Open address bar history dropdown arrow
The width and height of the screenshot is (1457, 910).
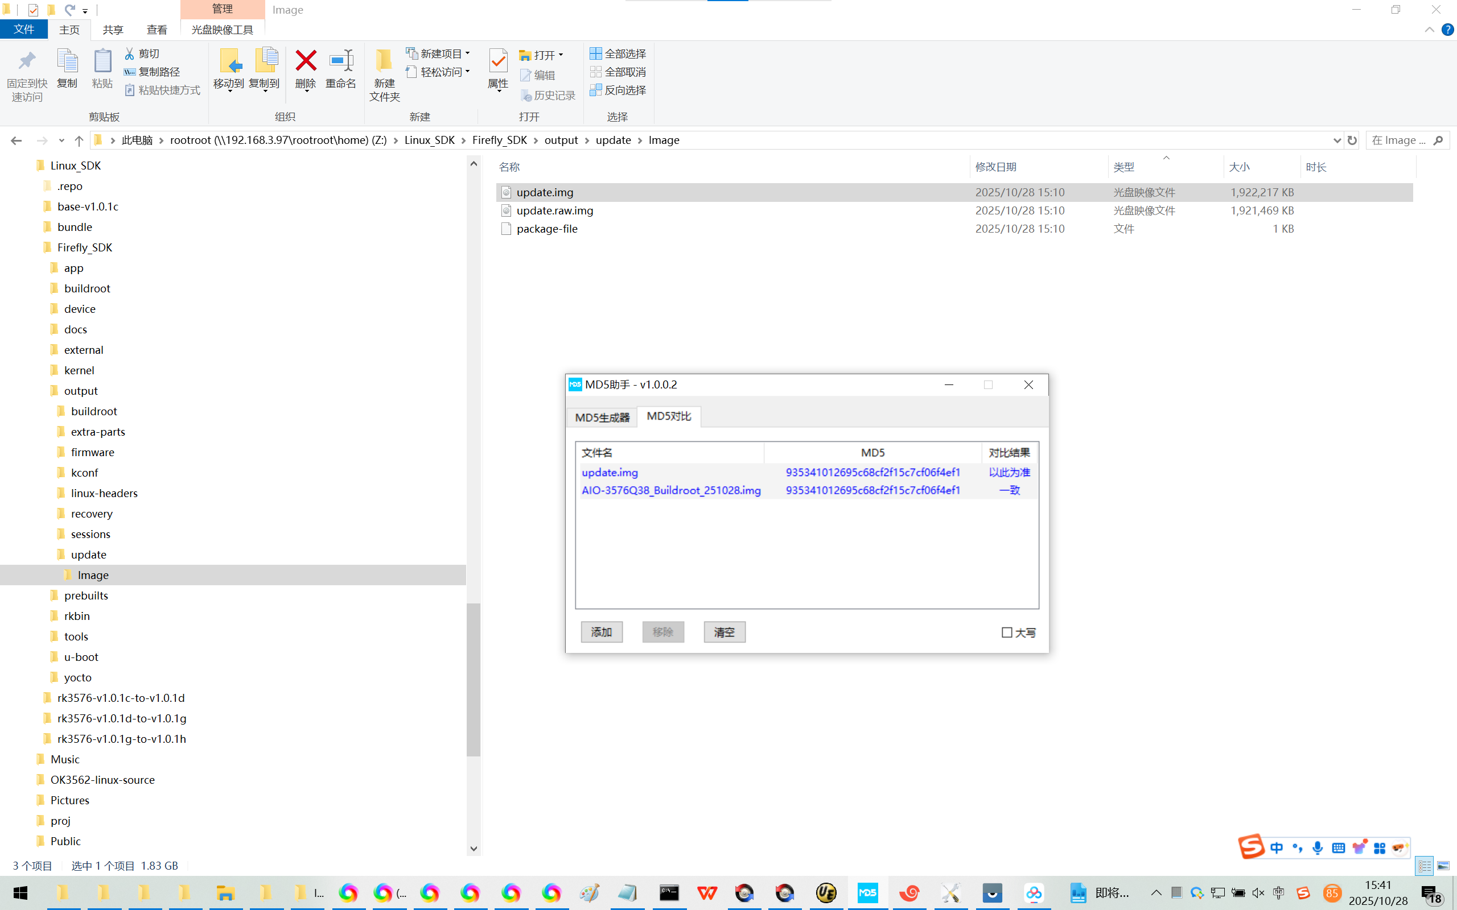(x=1337, y=140)
